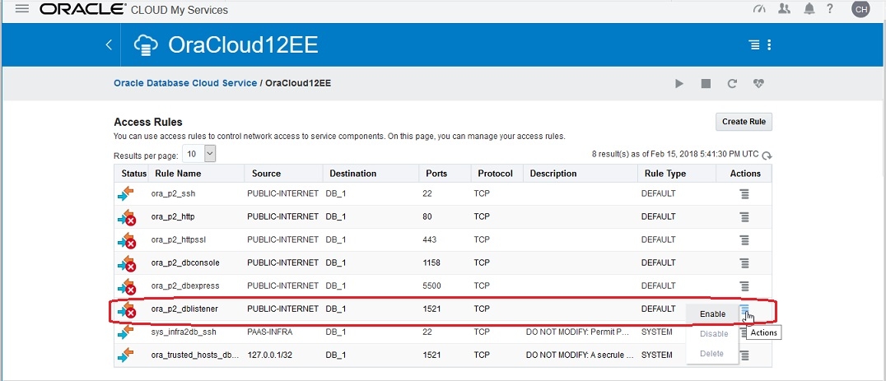Click the Oracle Cloud My Services logo

coord(134,10)
